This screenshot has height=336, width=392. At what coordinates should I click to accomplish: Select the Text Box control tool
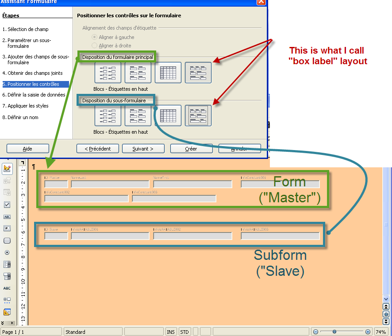(x=7, y=216)
